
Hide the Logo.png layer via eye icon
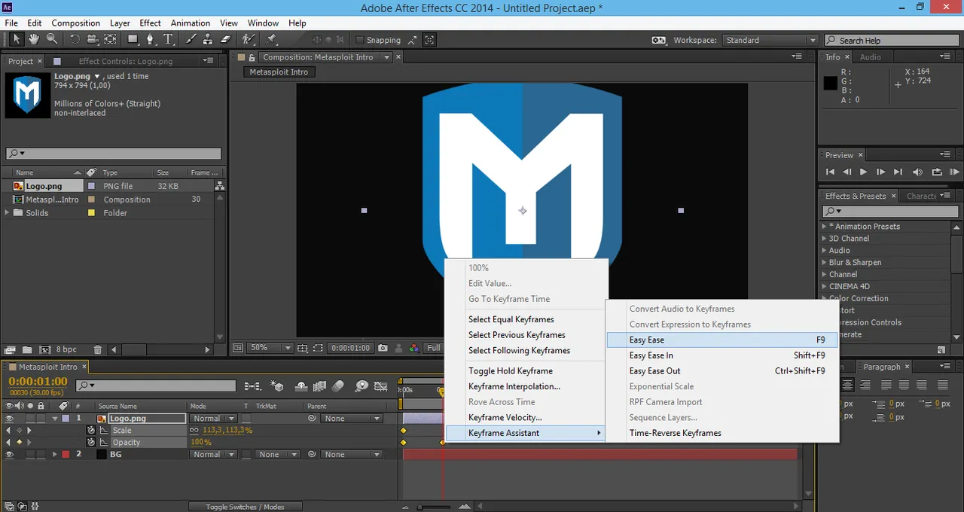click(10, 419)
